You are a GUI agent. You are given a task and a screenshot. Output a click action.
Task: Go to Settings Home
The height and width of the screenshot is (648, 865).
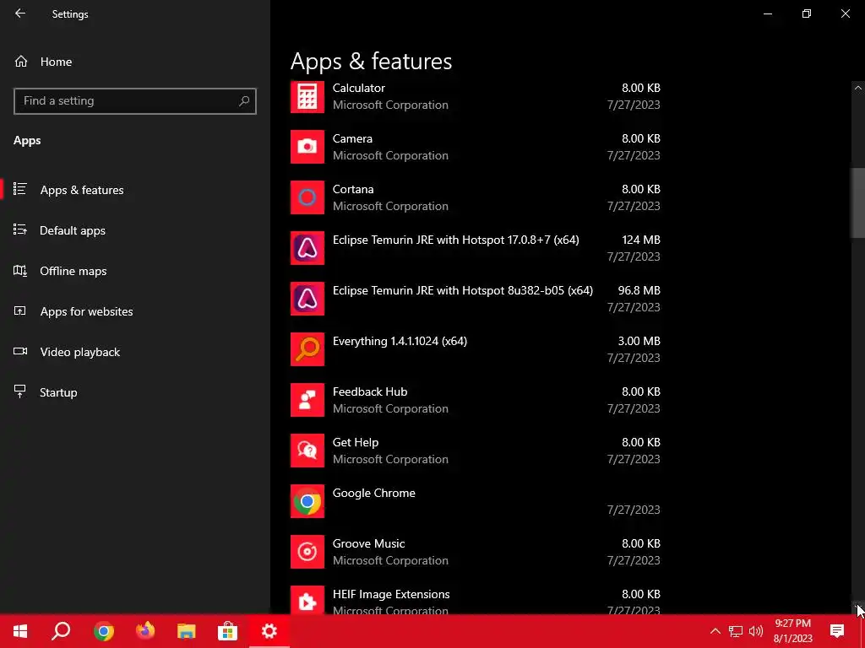pyautogui.click(x=135, y=62)
